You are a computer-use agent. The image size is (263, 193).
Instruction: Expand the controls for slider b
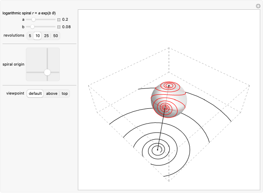click(x=59, y=27)
